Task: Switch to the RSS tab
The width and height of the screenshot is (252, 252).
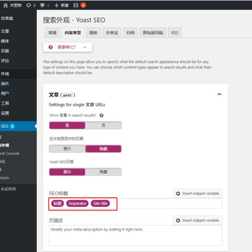Action: coord(175,33)
